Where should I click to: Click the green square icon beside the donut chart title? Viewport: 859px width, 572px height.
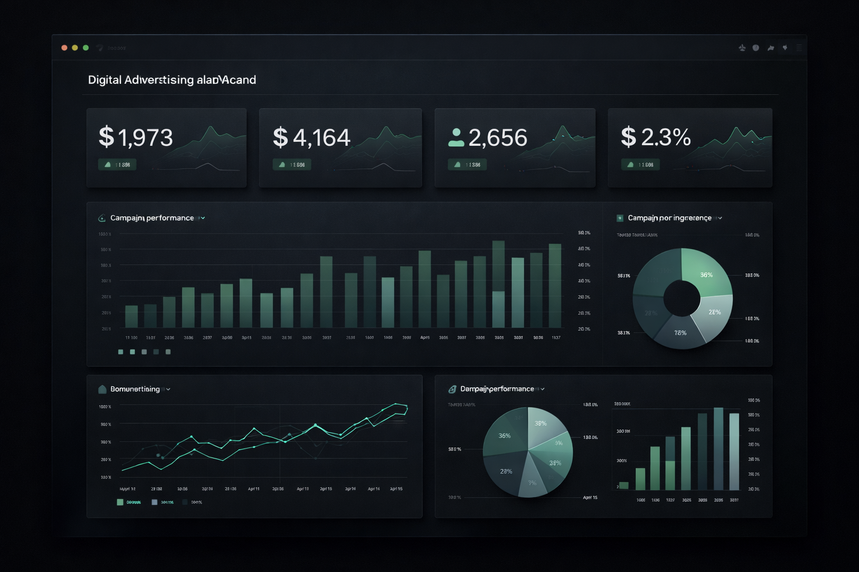620,218
